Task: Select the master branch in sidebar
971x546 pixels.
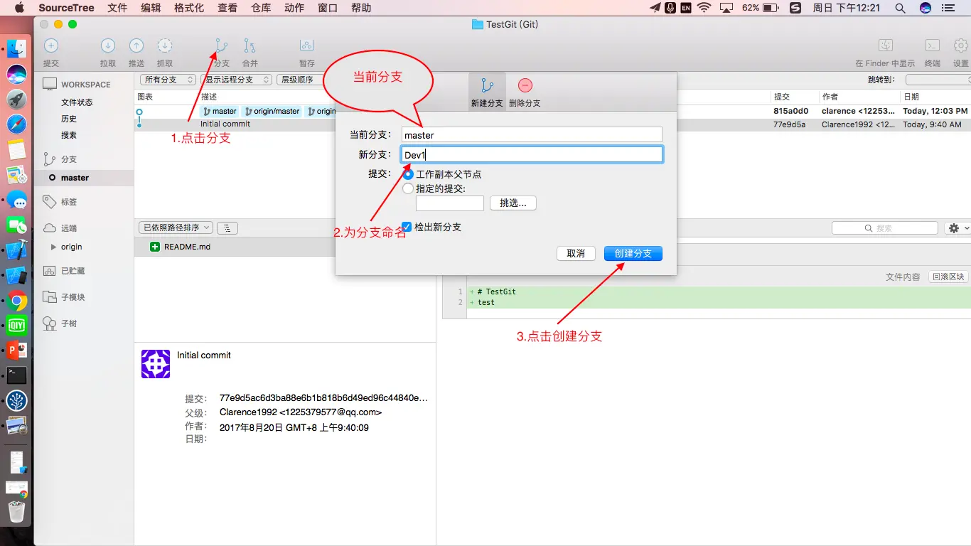Action: [x=84, y=178]
